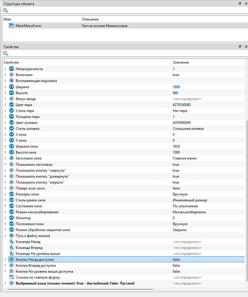
Task: Click the hand icon beside Команда Назад
Action: click(x=12, y=242)
